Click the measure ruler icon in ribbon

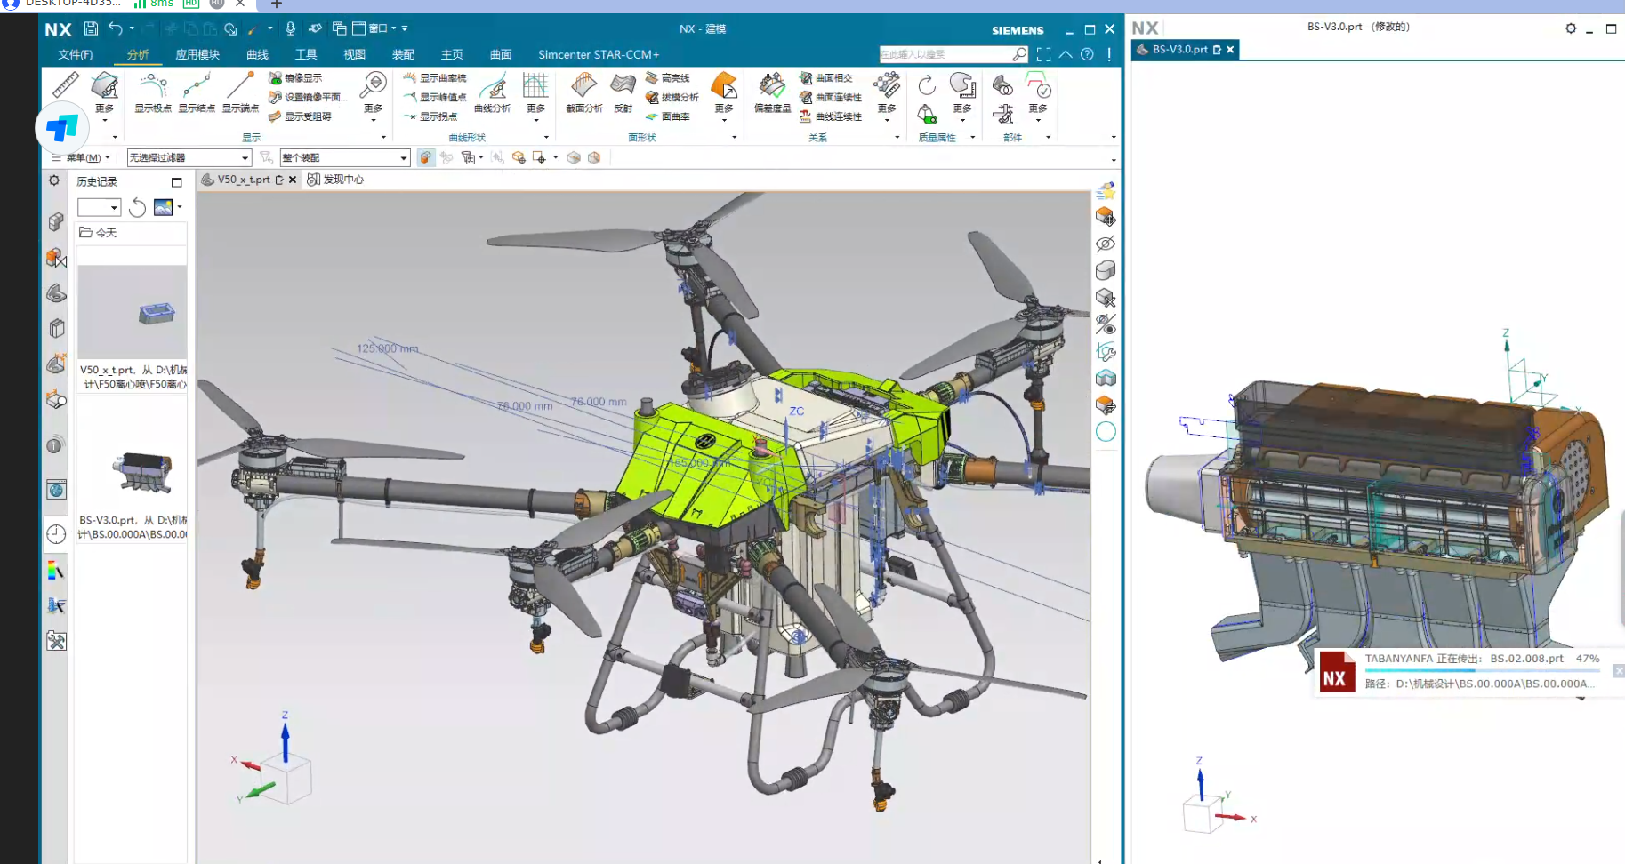(66, 85)
